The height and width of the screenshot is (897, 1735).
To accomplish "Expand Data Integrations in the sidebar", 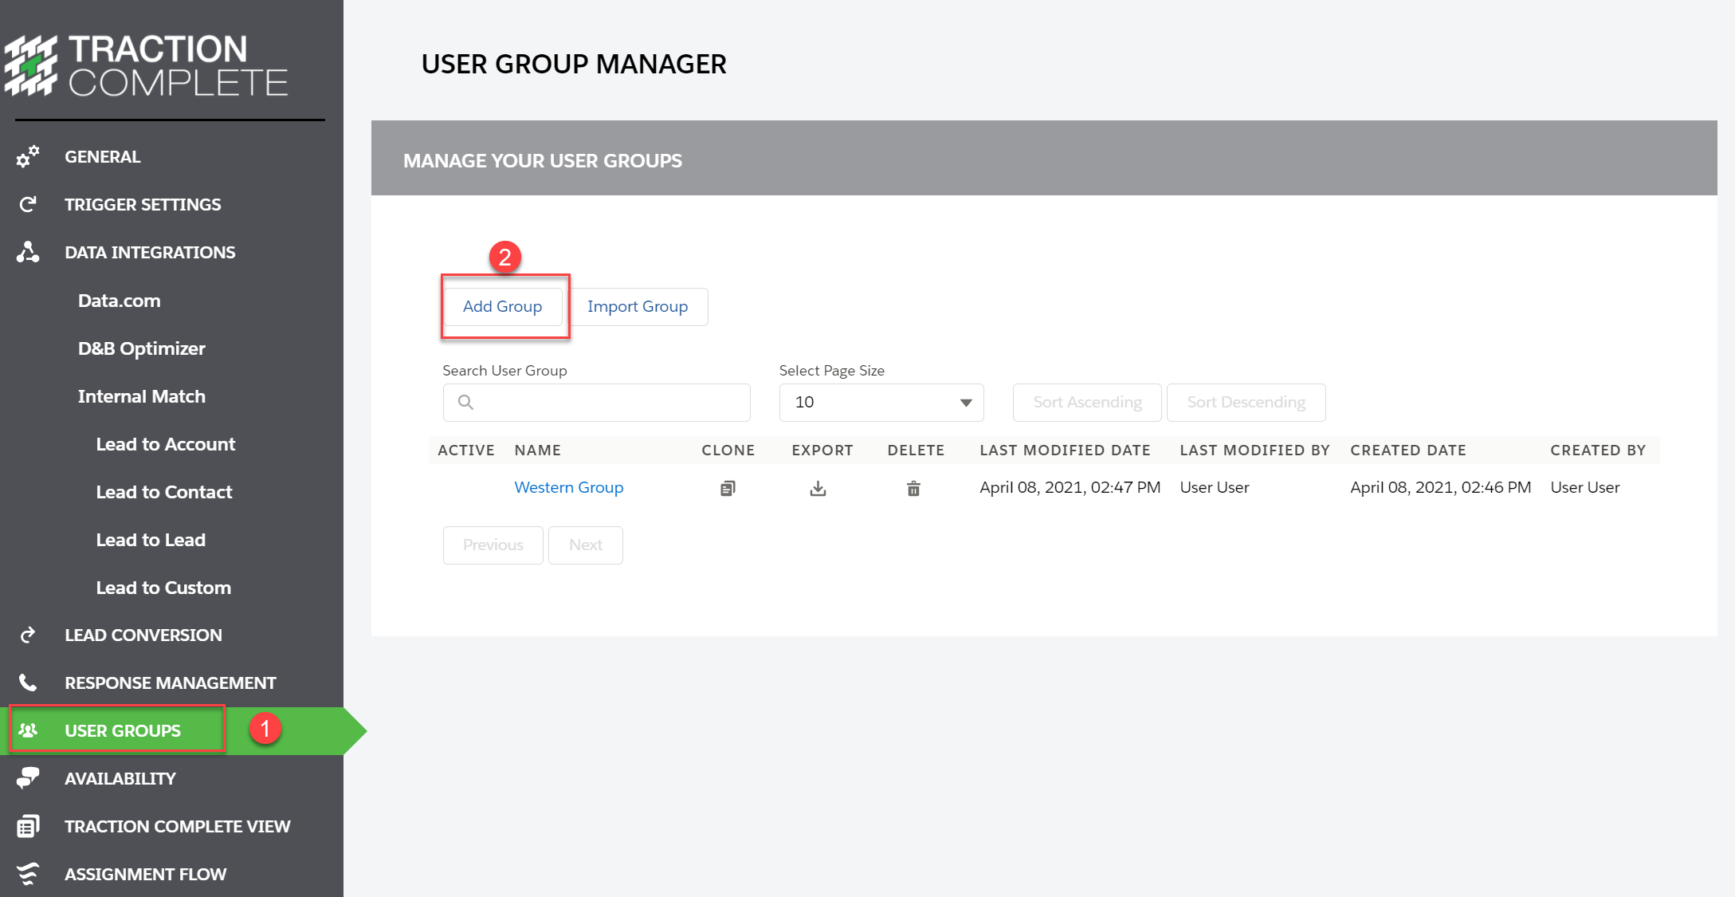I will pos(149,252).
